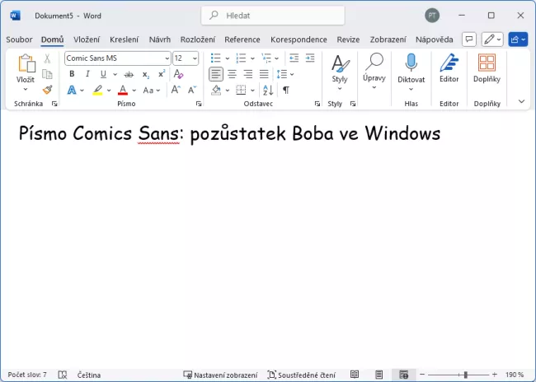Expand the Styly styles gallery
Image resolution: width=536 pixels, height=382 pixels.
pyautogui.click(x=339, y=71)
